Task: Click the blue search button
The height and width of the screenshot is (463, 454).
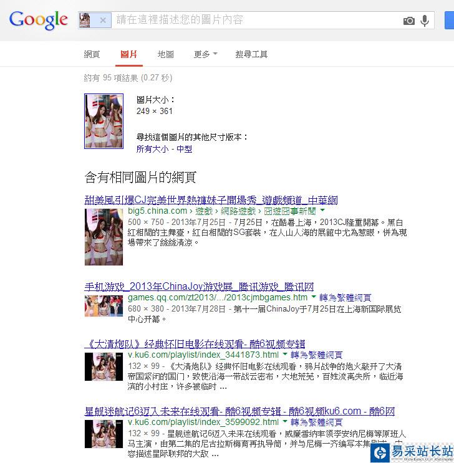Action: coord(449,20)
